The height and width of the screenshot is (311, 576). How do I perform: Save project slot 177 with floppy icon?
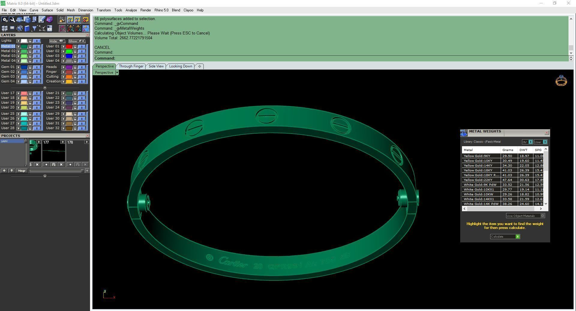click(x=54, y=164)
